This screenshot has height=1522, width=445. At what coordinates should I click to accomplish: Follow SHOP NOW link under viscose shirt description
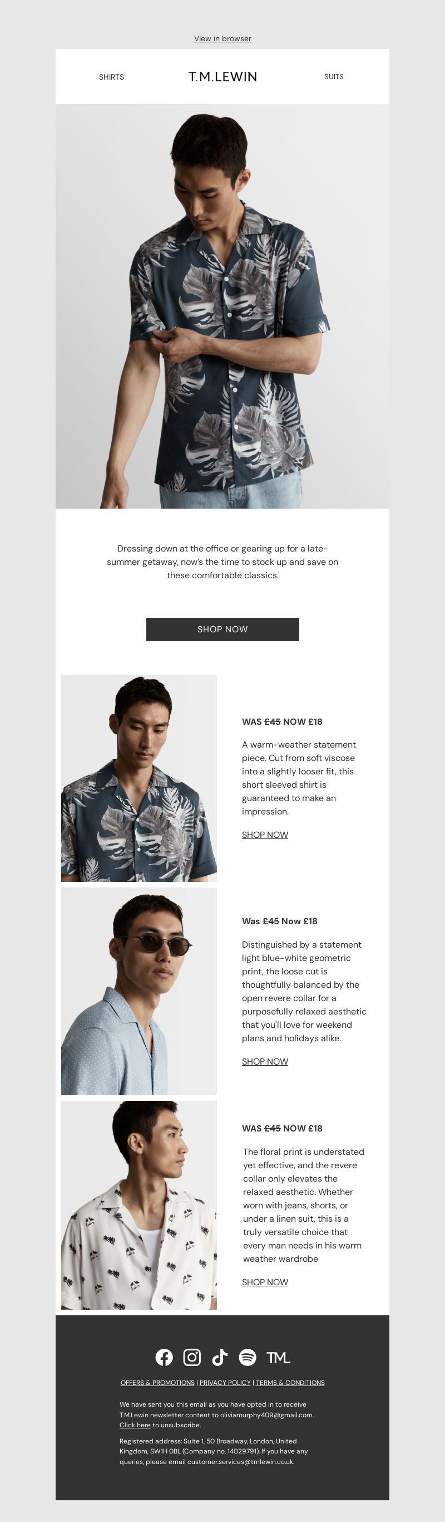pyautogui.click(x=265, y=835)
